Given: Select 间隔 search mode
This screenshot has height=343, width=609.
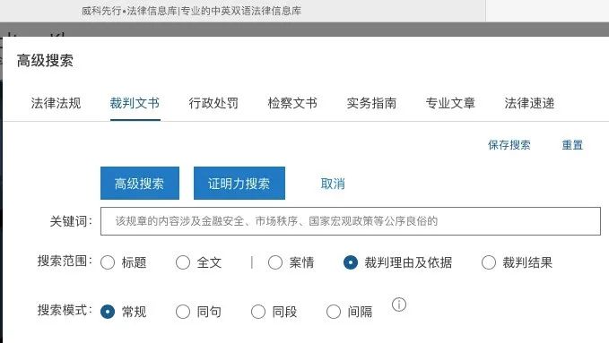Looking at the screenshot, I should pos(334,312).
